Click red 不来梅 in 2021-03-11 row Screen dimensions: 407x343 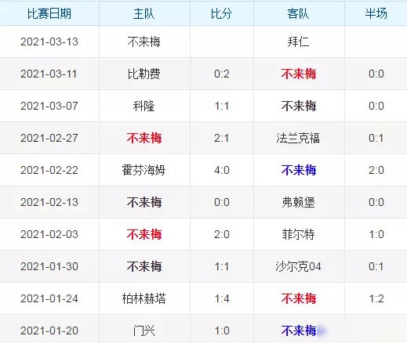[299, 74]
